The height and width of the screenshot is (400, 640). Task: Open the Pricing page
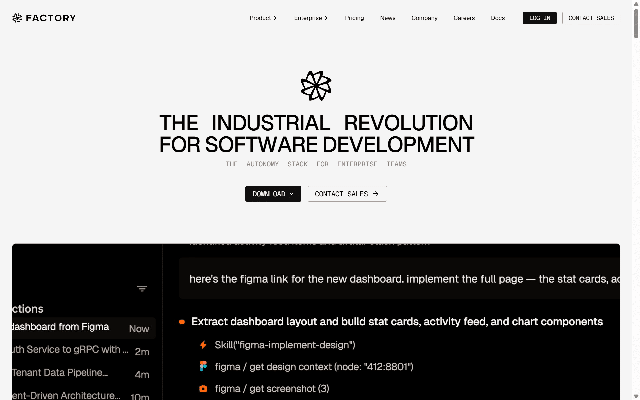(x=354, y=18)
